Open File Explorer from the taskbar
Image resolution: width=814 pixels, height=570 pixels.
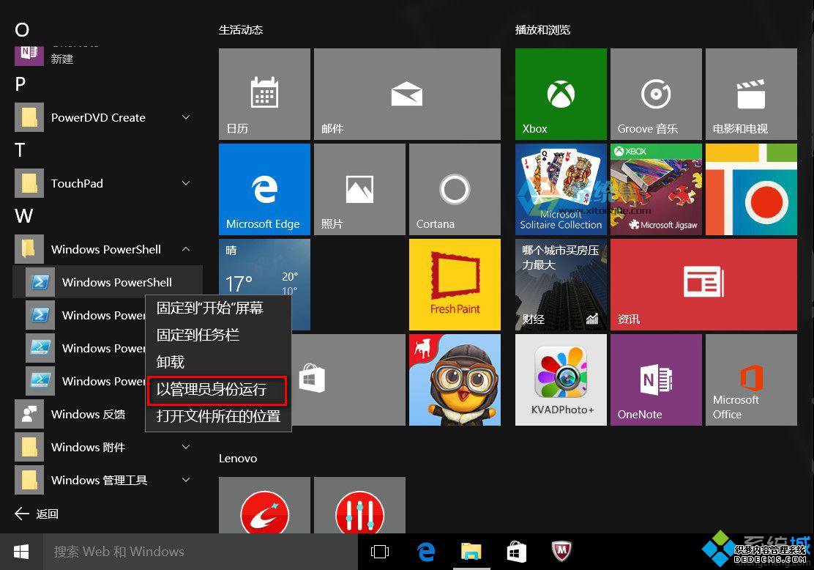pyautogui.click(x=471, y=552)
